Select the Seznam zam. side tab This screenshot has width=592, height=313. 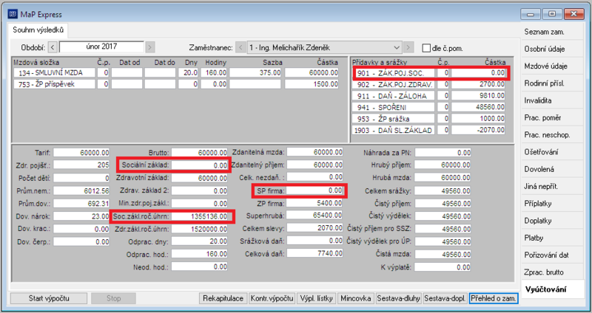544,32
